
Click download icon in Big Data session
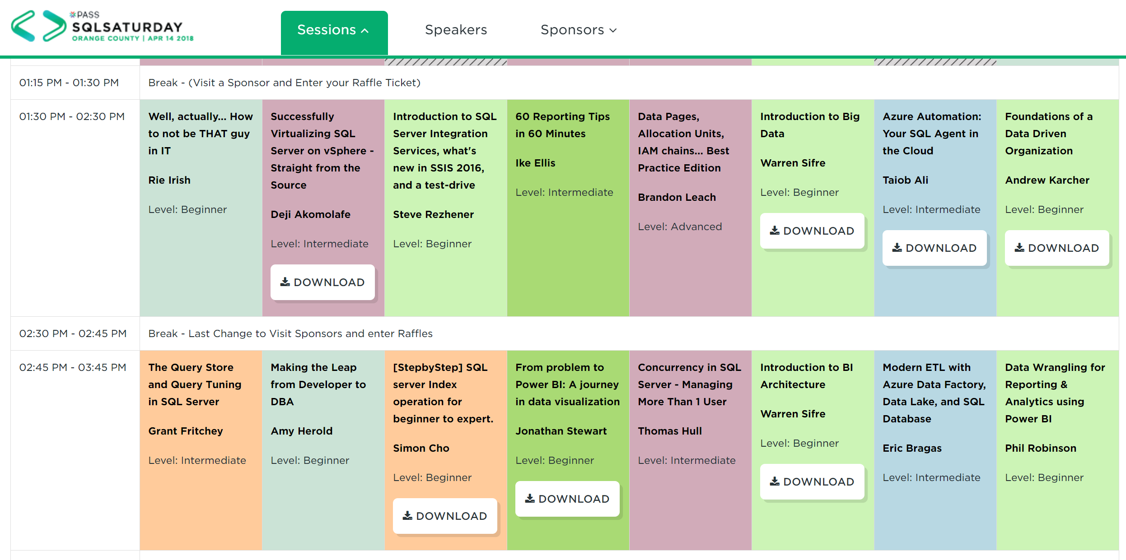(x=775, y=230)
